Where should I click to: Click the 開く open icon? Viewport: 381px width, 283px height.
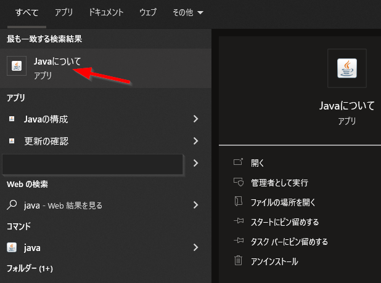[238, 162]
